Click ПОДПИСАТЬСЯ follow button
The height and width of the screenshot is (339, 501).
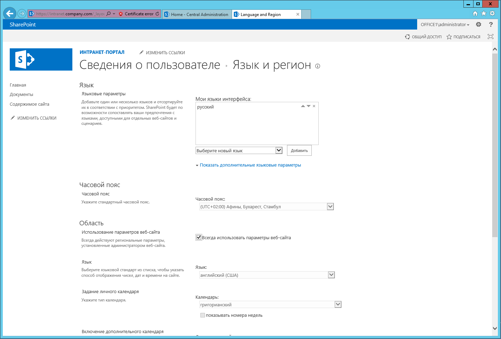[463, 37]
